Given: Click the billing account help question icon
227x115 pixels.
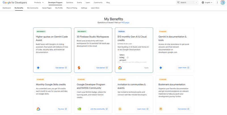Looking at the screenshot, I should [x=127, y=58].
